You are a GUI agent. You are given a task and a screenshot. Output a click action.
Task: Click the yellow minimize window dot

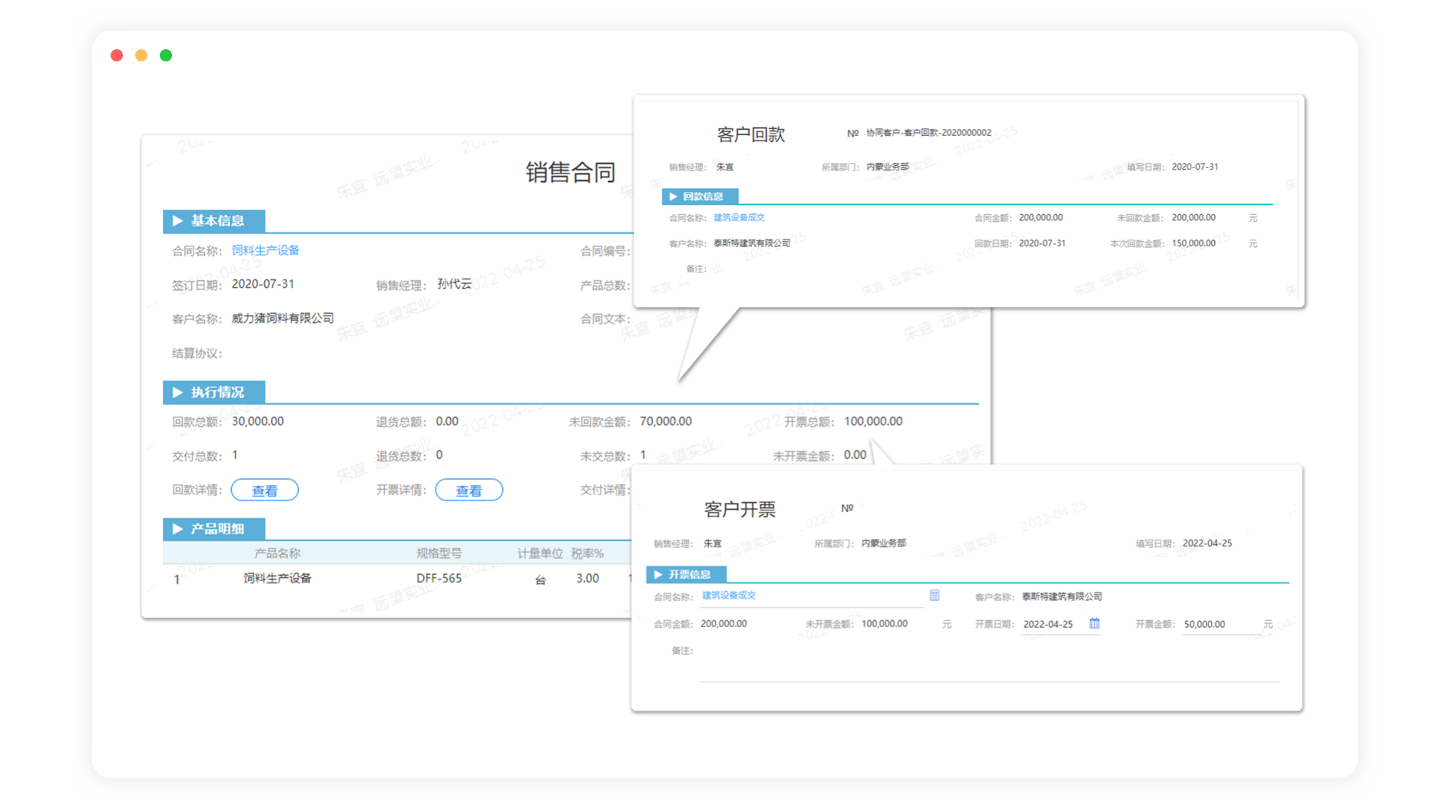pos(141,55)
